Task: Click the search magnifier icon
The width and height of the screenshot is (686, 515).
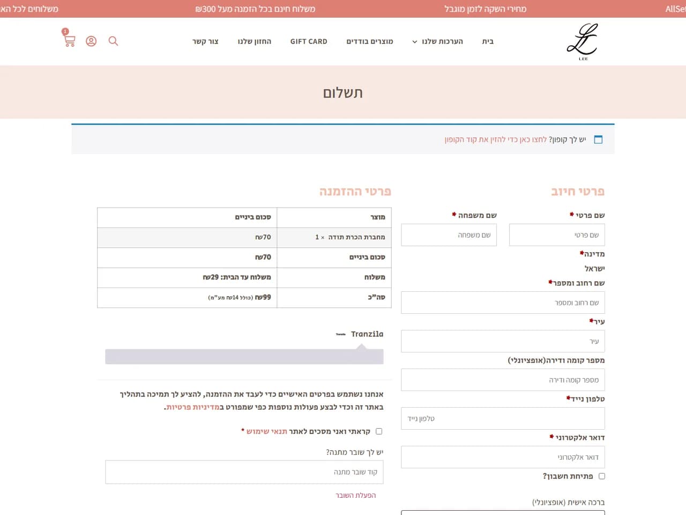Action: pos(113,41)
